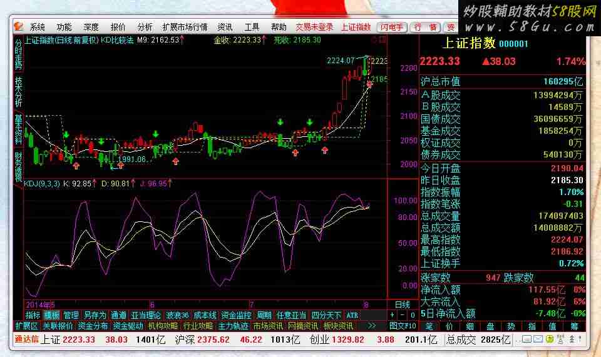Click the 上证指数 link in top bar
The width and height of the screenshot is (601, 357).
[x=356, y=27]
